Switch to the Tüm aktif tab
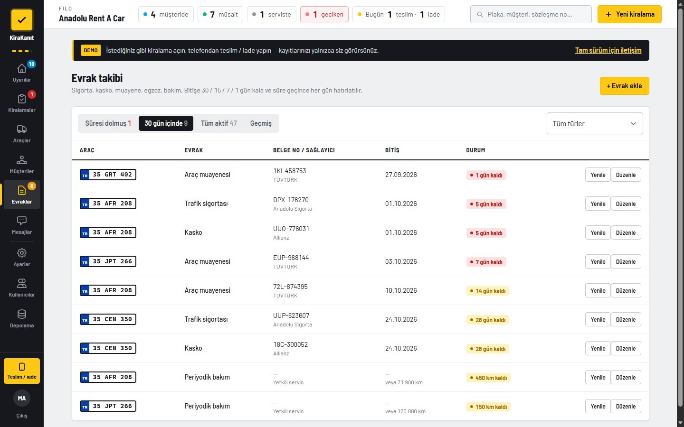The width and height of the screenshot is (684, 427). click(x=219, y=123)
